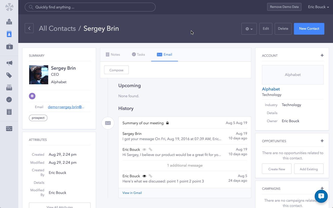Toggle eye icon on Aug 5 Eric Bouck message
This screenshot has height=208, width=333.
coord(144,176)
